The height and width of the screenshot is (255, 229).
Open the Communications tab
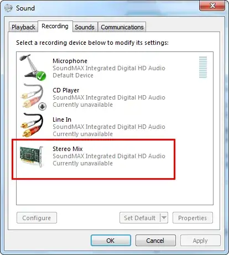coord(122,27)
